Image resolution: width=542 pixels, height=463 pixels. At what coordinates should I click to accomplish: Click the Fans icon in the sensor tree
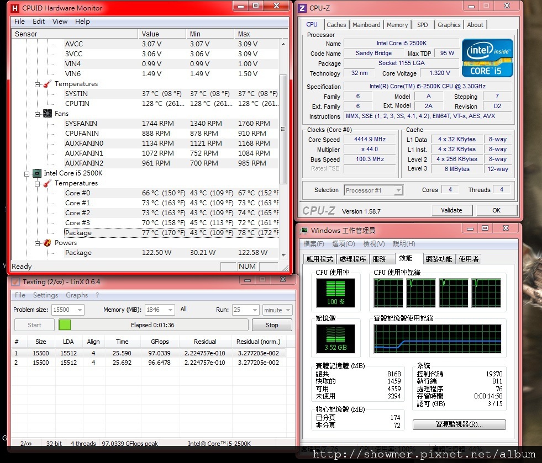pos(48,114)
